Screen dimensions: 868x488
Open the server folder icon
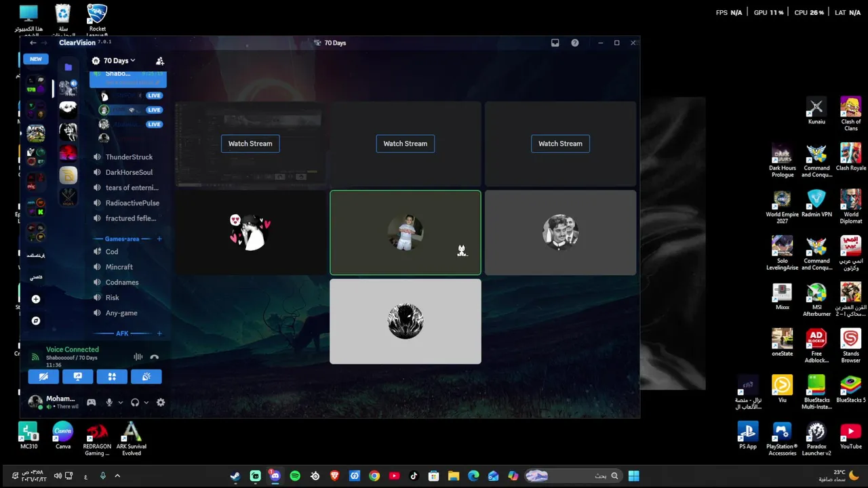[68, 67]
